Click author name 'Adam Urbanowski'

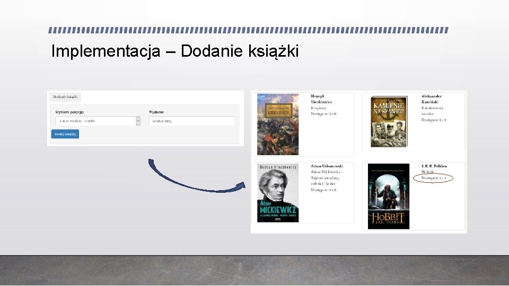tap(327, 166)
